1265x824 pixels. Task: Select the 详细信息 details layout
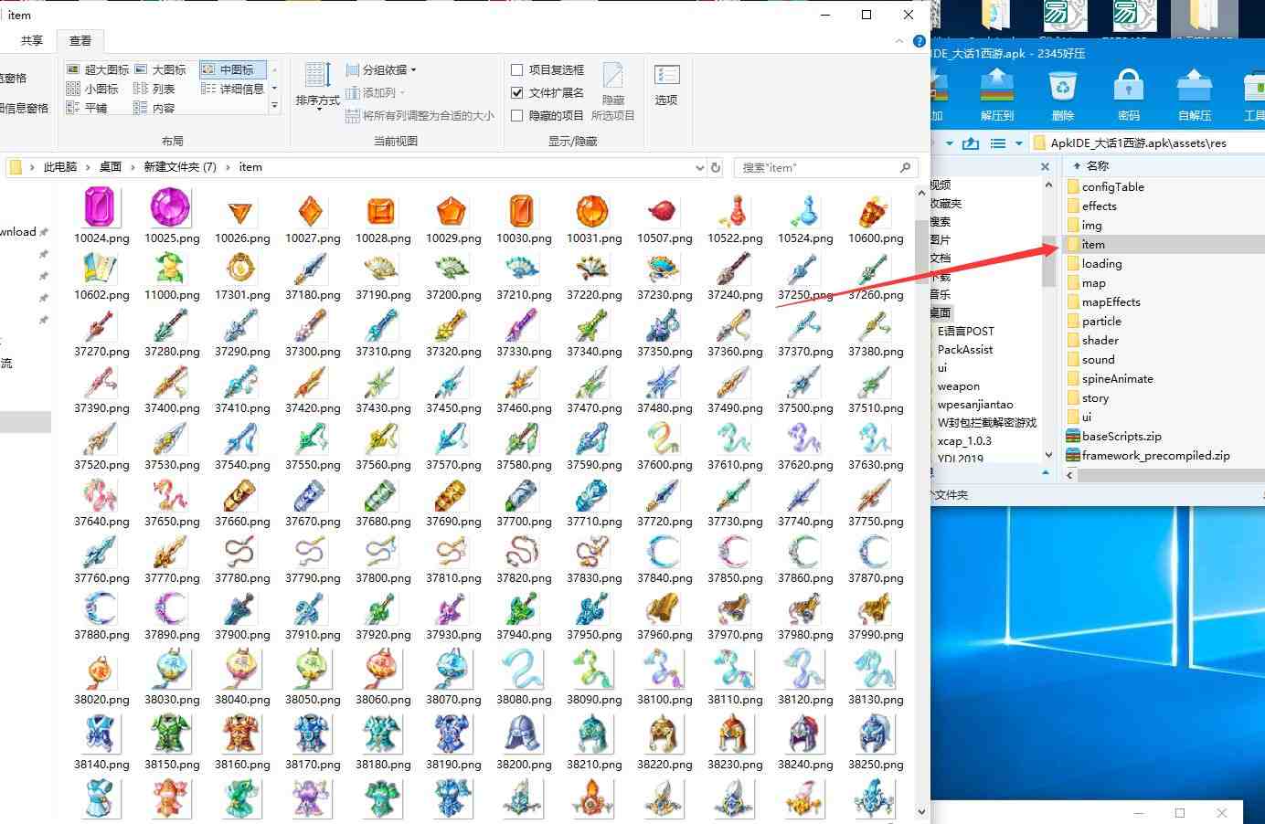pos(232,89)
